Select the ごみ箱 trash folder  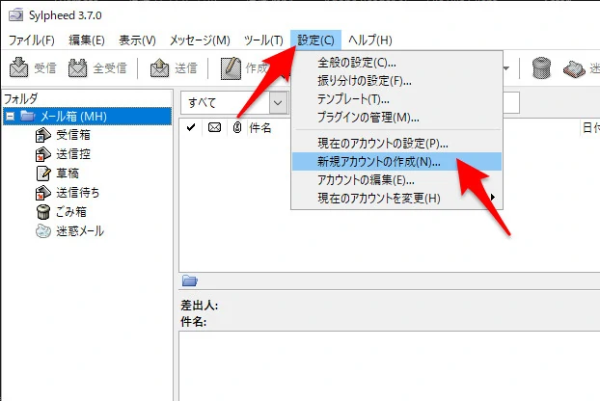click(61, 211)
